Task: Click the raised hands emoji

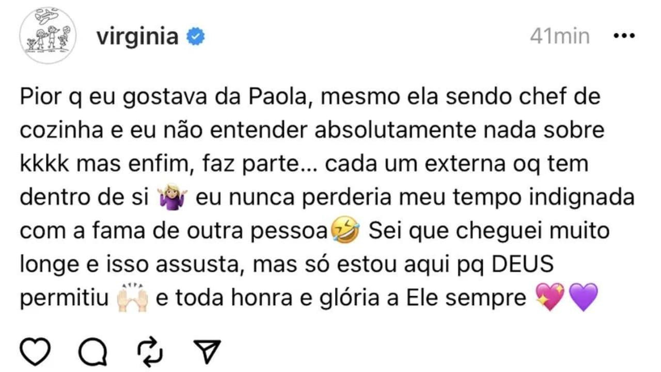Action: (x=133, y=299)
